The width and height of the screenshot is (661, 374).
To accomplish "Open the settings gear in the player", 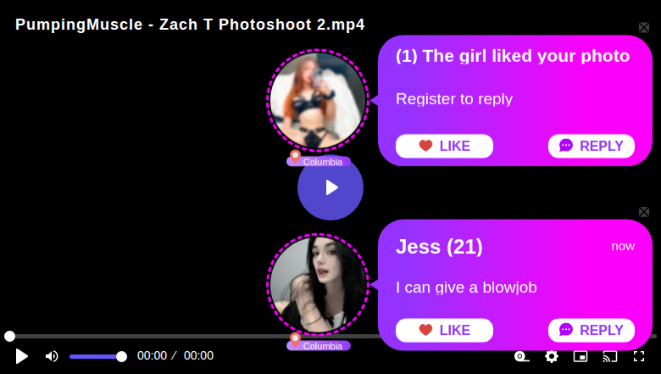I will pos(552,356).
